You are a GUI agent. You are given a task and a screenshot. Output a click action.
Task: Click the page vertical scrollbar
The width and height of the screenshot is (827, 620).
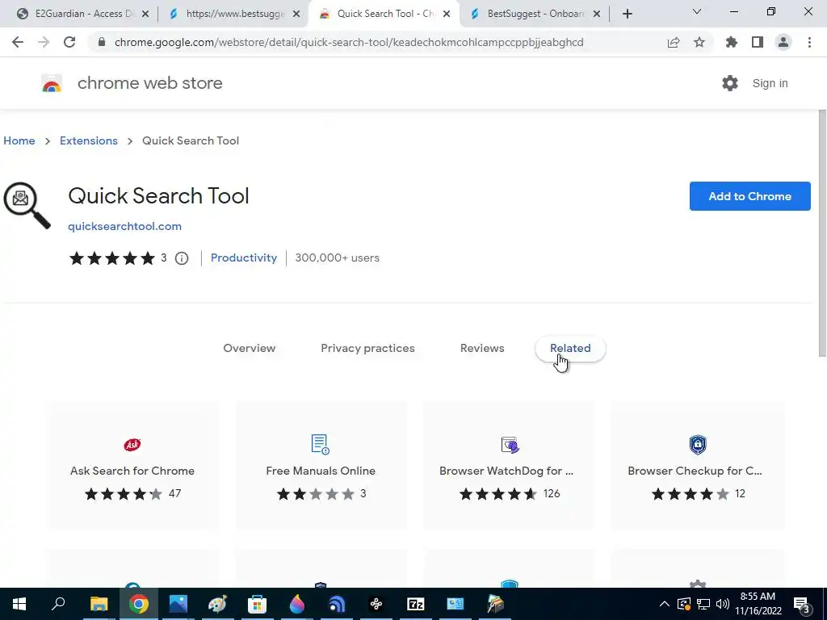pyautogui.click(x=822, y=232)
